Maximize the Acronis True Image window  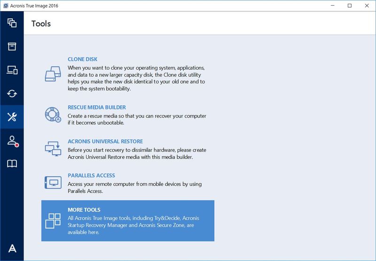[x=349, y=6]
